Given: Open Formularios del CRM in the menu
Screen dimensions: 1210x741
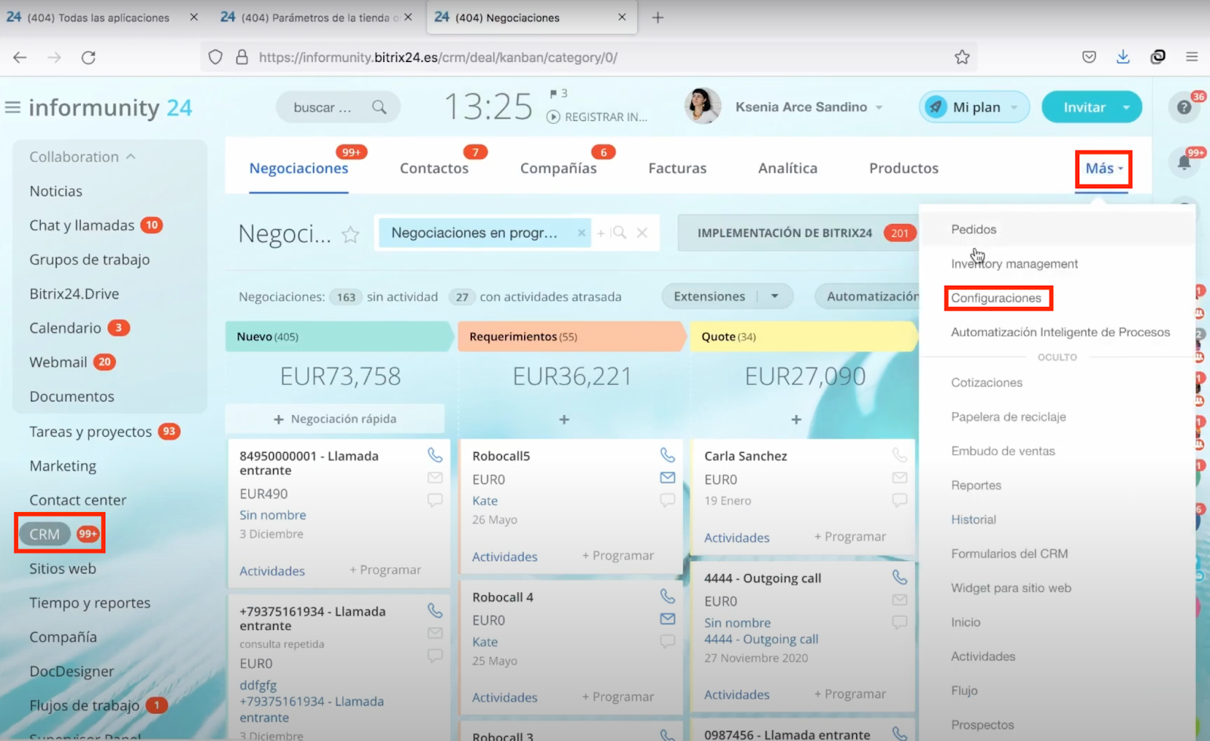Looking at the screenshot, I should coord(1010,553).
